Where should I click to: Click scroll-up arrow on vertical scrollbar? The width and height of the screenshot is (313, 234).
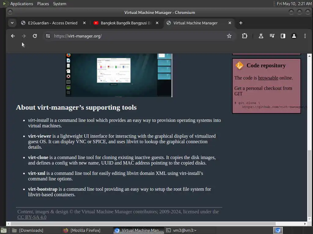[x=309, y=56]
